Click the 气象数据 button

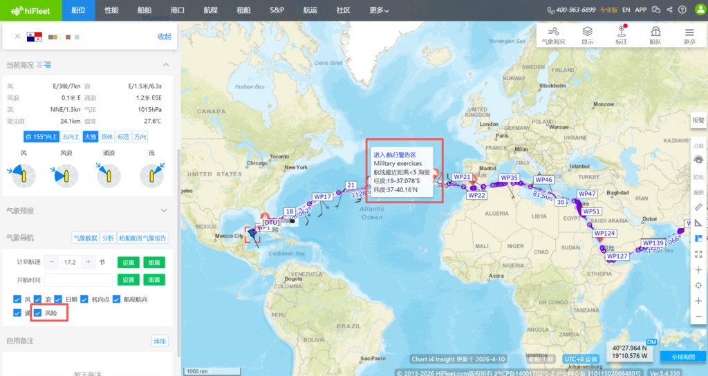tap(85, 238)
